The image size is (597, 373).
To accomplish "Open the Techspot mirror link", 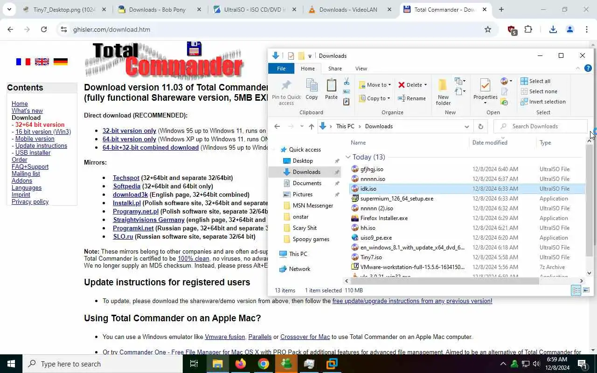I will (x=126, y=178).
